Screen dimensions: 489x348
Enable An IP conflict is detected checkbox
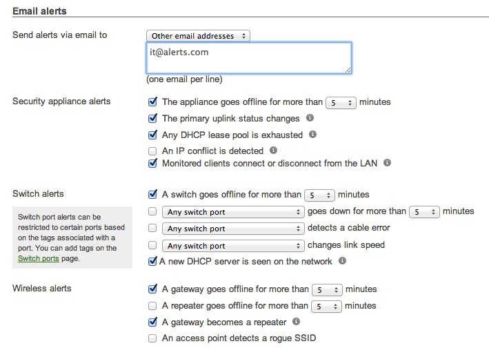point(152,151)
